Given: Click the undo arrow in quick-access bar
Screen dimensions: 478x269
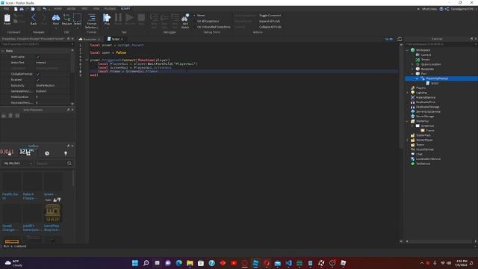Looking at the screenshot, I should click(x=45, y=9).
